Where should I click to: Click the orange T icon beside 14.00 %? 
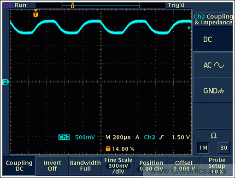108,149
